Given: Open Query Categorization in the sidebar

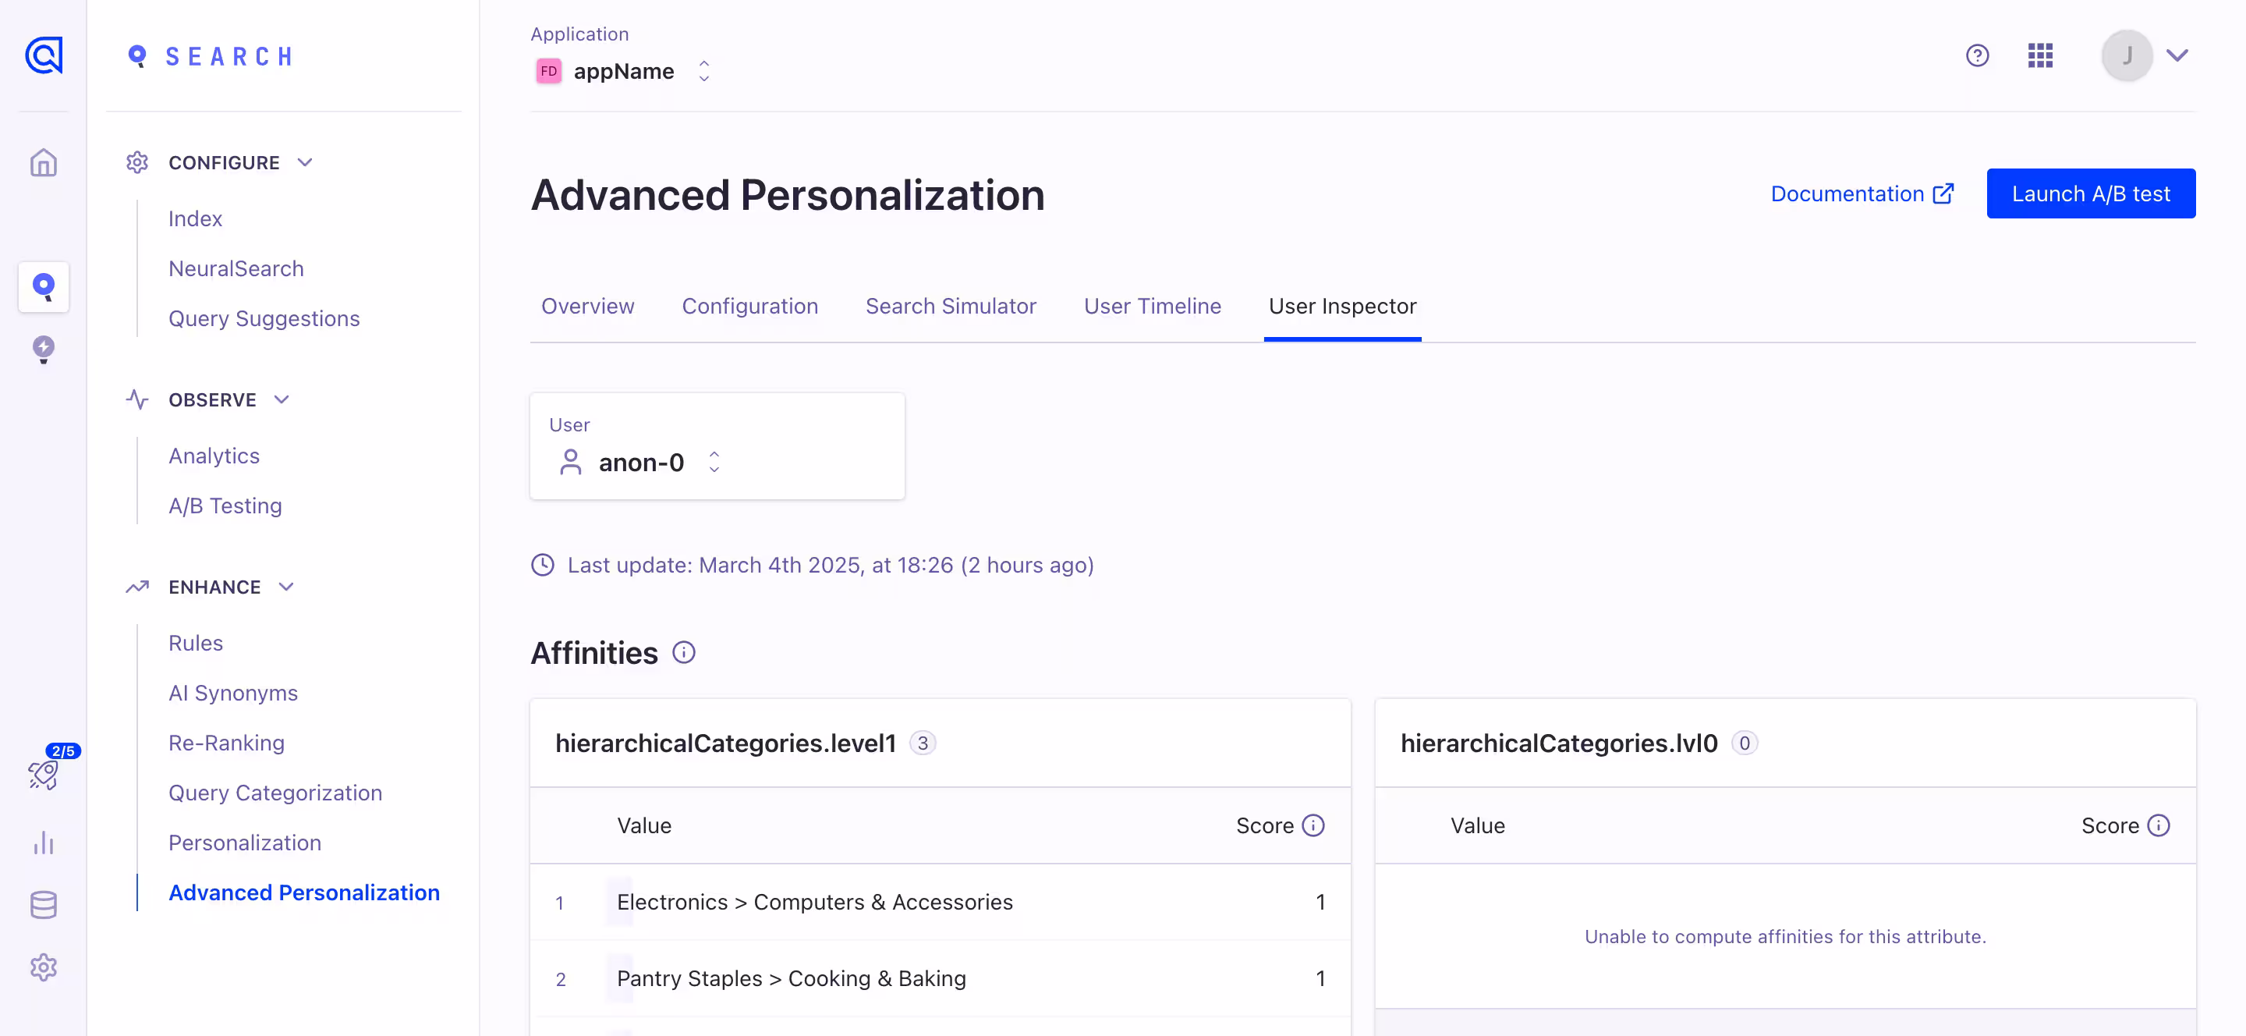Looking at the screenshot, I should (x=275, y=793).
